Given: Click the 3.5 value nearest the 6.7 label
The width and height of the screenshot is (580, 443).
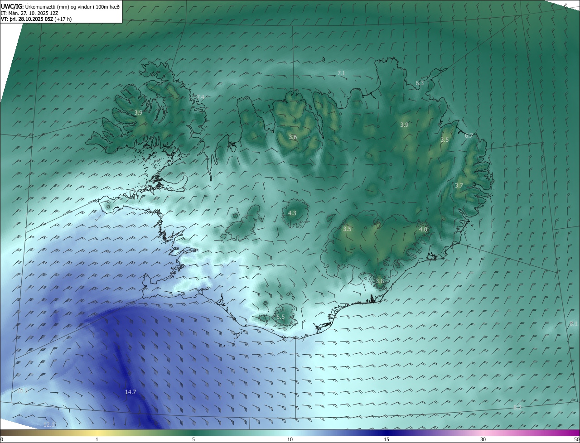Looking at the screenshot, I should (x=445, y=140).
